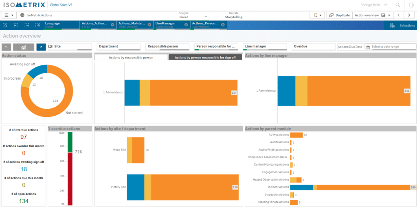The image size is (417, 207).
Task: Open the Action overview sheet dropdown
Action: click(x=373, y=15)
